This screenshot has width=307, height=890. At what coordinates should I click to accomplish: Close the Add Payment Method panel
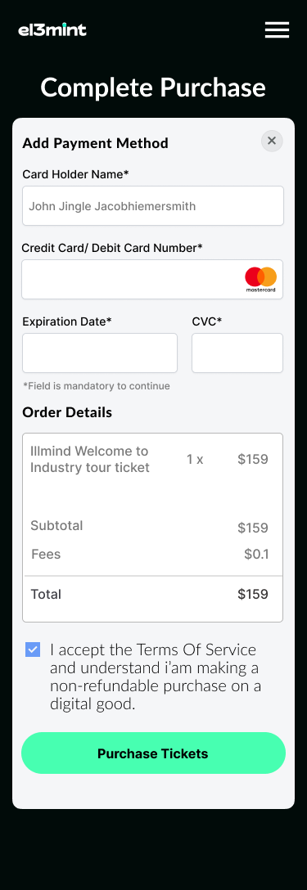pyautogui.click(x=272, y=141)
